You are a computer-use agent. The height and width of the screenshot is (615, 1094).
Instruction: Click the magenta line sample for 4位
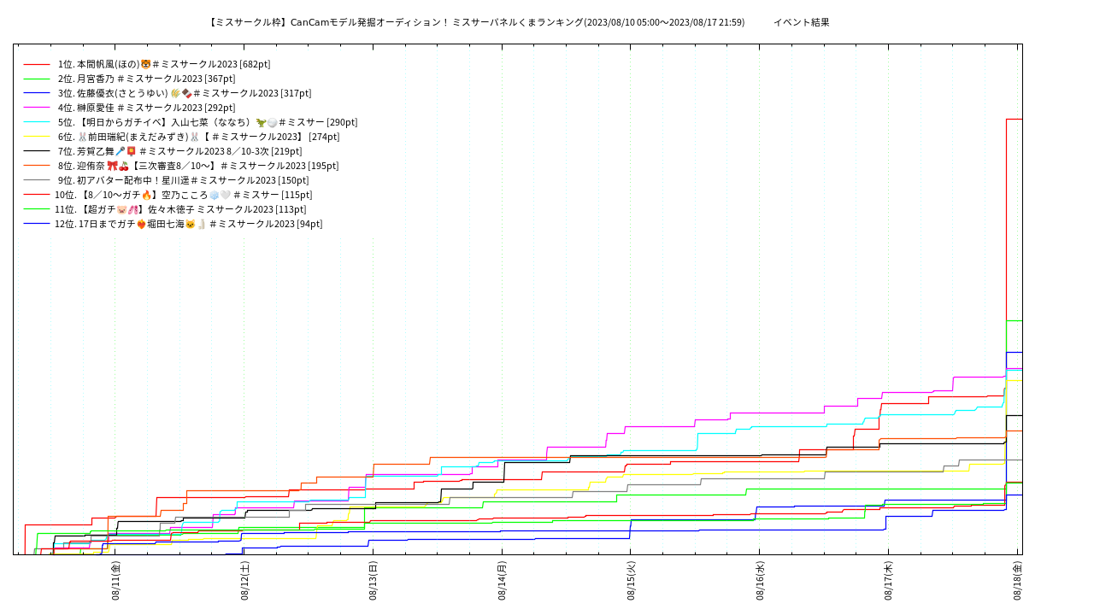pyautogui.click(x=37, y=108)
